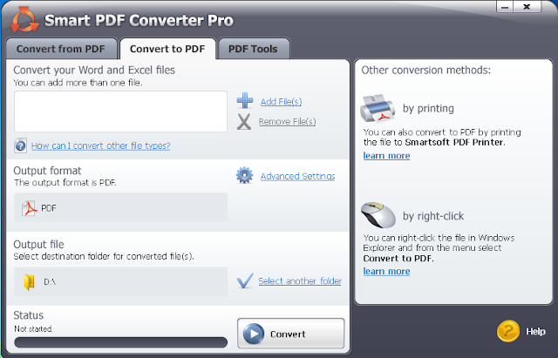
Task: Click the PDF Acrobat format icon
Action: (29, 208)
